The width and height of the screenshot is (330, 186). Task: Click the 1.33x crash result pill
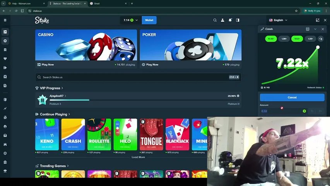point(310,39)
